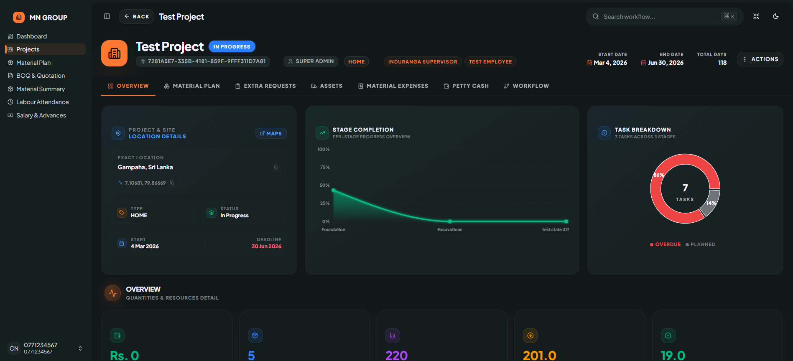793x361 pixels.
Task: Click the CN user avatar
Action: point(14,348)
